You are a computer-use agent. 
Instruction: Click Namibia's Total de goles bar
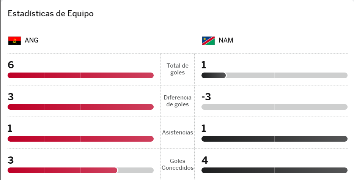pos(274,75)
